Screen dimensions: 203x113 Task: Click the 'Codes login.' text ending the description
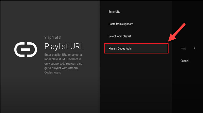coord(53,72)
